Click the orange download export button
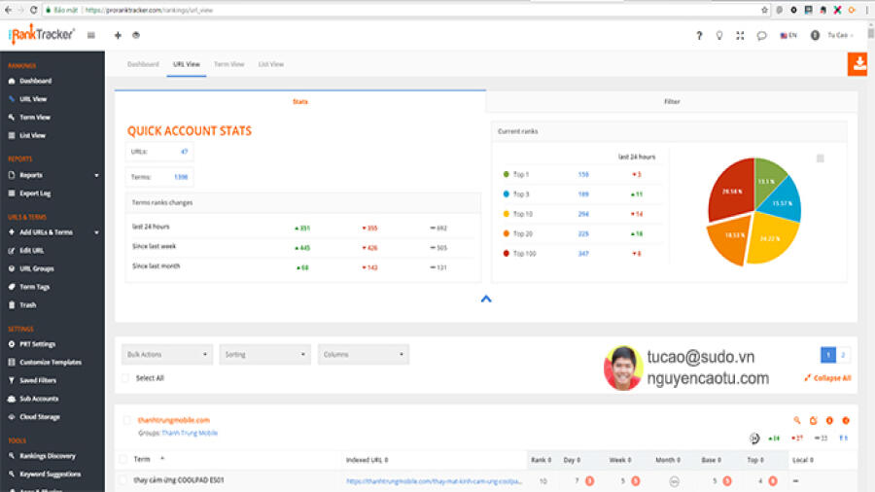The width and height of the screenshot is (875, 492). click(857, 63)
